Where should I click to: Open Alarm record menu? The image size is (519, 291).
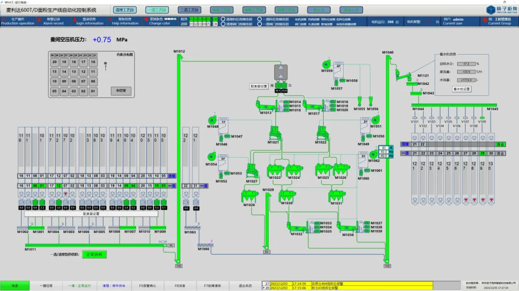53,22
